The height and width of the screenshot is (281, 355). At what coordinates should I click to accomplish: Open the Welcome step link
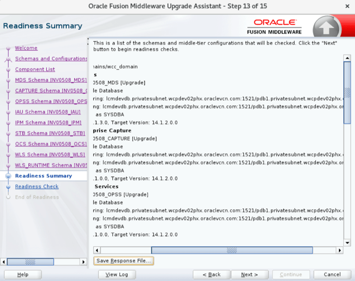tap(26, 48)
